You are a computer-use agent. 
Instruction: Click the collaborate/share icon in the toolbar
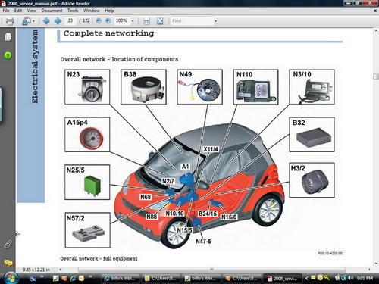(27, 21)
